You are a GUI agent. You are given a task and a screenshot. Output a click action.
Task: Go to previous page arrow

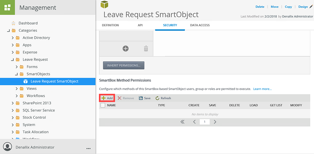194,122
